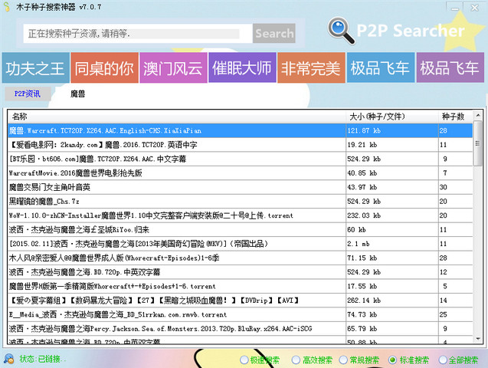Click the vertical scrollbar thumb in results
This screenshot has height=368, width=488.
(478, 143)
